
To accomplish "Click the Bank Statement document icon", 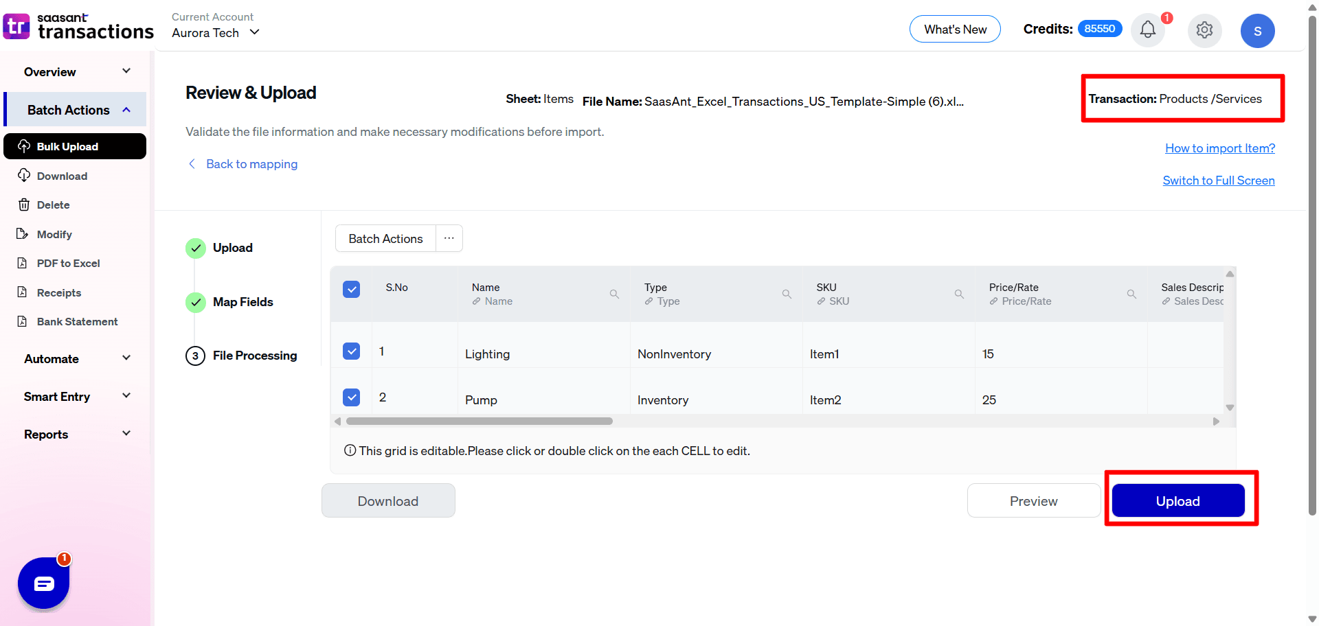I will pyautogui.click(x=23, y=321).
